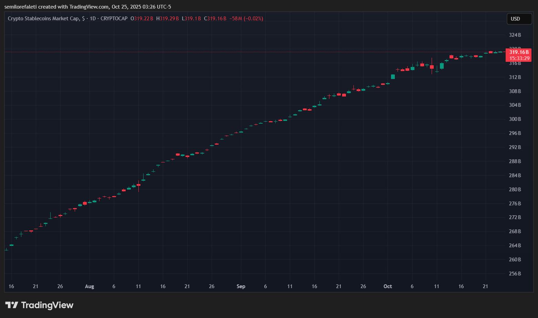Click the red 319.16B current price label
This screenshot has height=318, width=538.
[519, 52]
